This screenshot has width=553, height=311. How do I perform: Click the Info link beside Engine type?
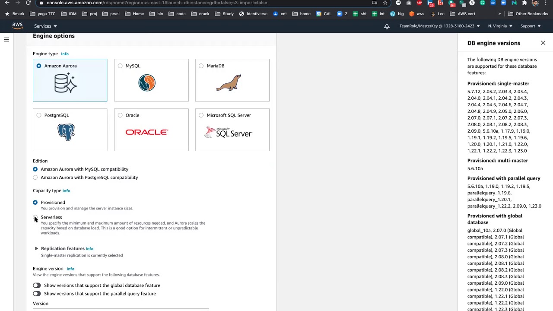(x=65, y=54)
